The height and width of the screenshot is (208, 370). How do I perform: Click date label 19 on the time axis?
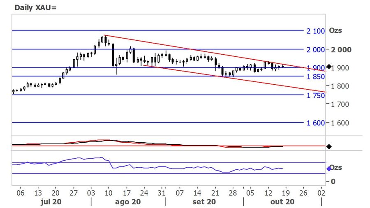(x=286, y=193)
